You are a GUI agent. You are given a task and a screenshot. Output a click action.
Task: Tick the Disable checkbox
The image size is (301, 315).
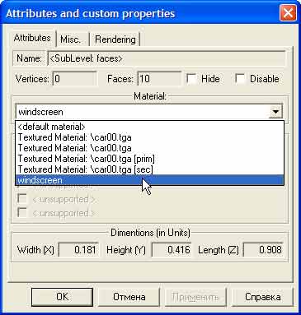(x=240, y=79)
